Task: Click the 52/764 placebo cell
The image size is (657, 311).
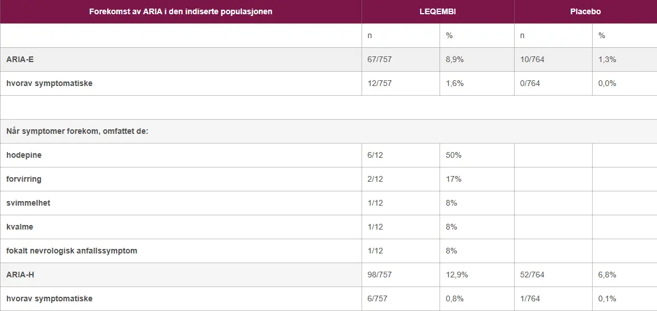Action: pyautogui.click(x=532, y=275)
